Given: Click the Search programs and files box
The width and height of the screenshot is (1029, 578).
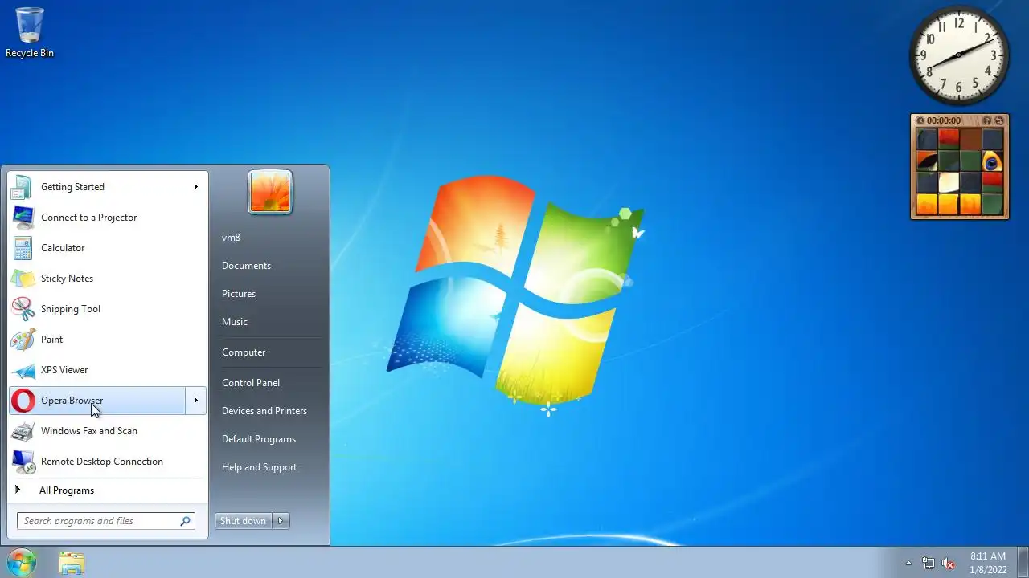Looking at the screenshot, I should tap(106, 521).
